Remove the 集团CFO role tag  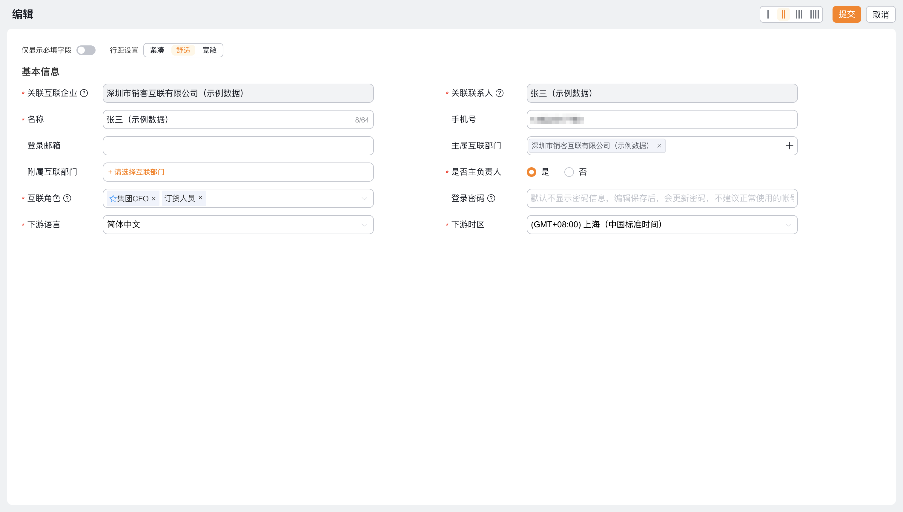[153, 198]
